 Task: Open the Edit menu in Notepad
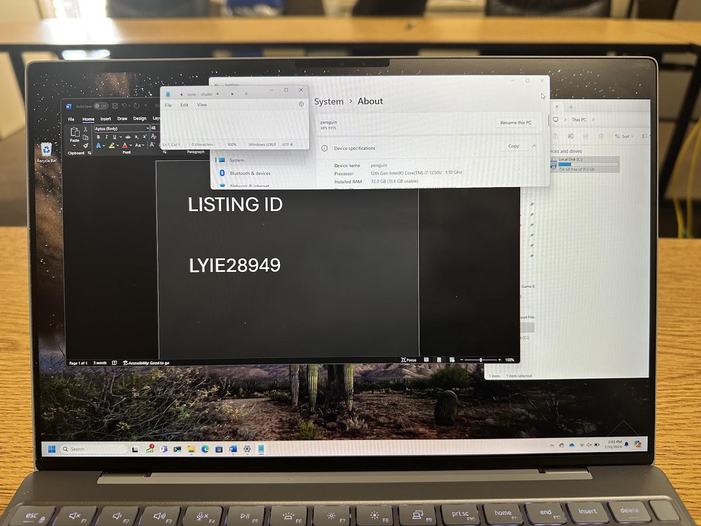[x=184, y=105]
